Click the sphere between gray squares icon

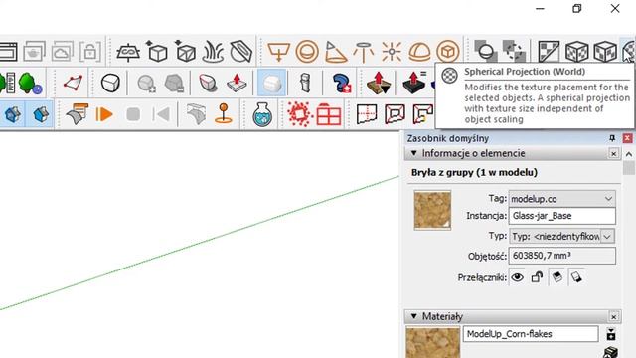485,51
